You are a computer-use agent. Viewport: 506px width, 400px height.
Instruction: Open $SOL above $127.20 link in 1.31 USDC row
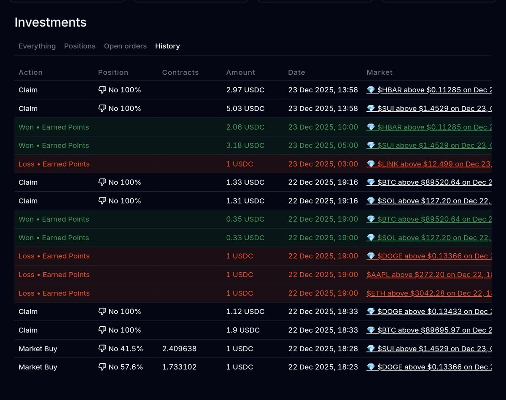(429, 201)
